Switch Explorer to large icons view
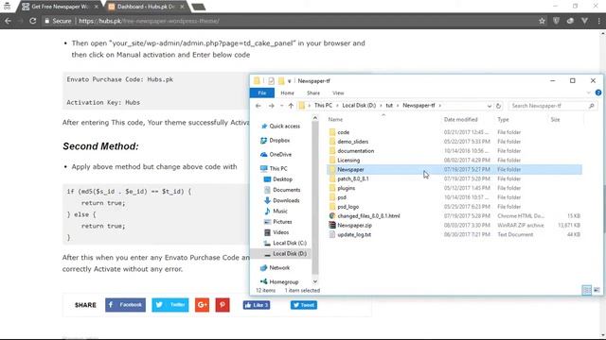Image resolution: width=606 pixels, height=340 pixels. 597,290
